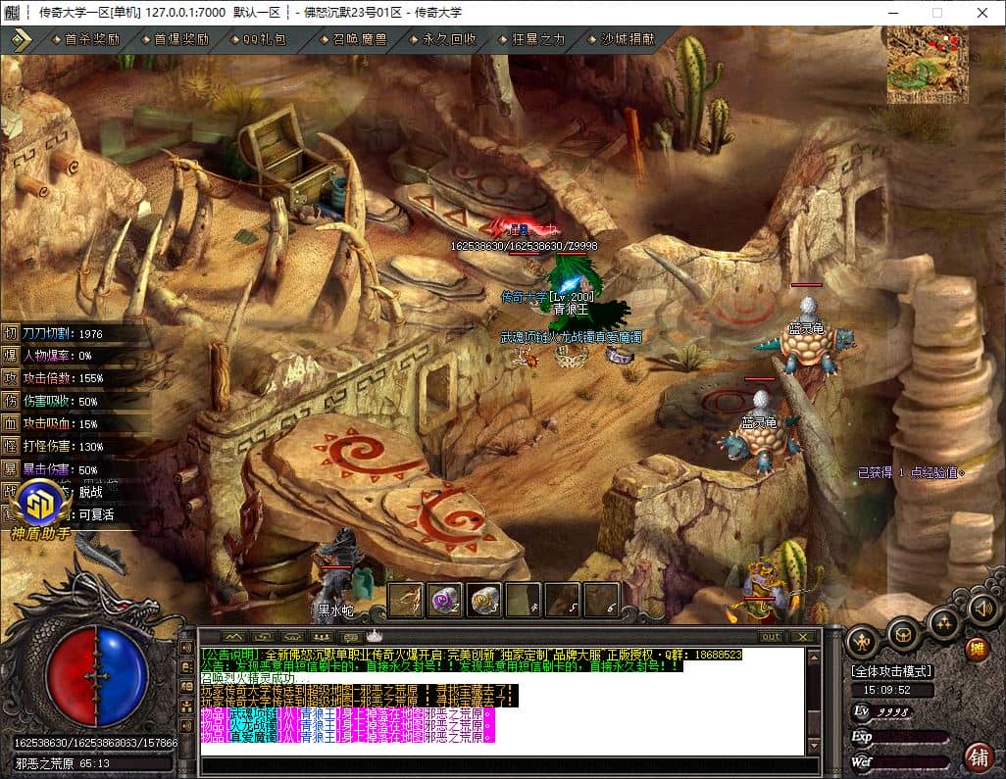
Task: Toggle fourth chat filter side button
Action: (x=187, y=706)
